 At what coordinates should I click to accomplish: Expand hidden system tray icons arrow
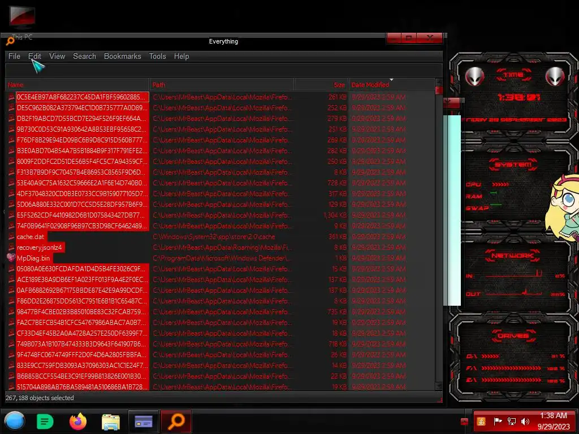point(465,422)
